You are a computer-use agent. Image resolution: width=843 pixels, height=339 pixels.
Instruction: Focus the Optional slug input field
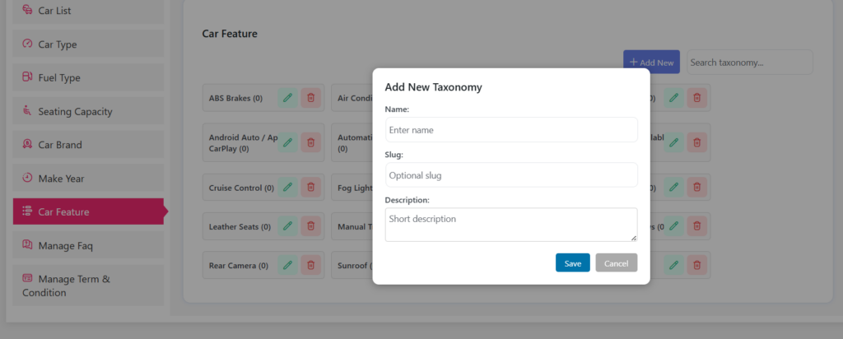511,175
